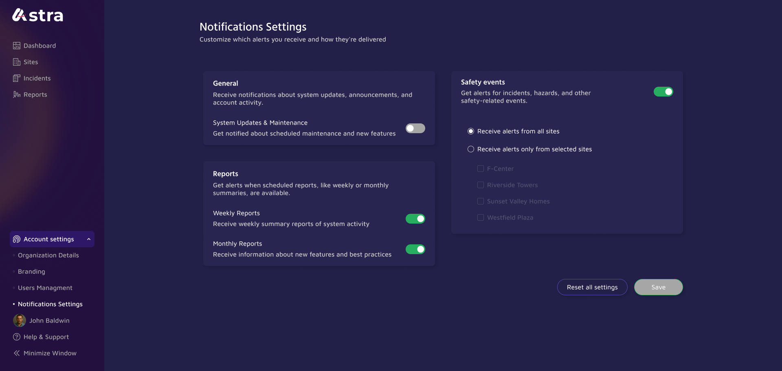Click the Incidents icon in sidebar

tap(17, 78)
